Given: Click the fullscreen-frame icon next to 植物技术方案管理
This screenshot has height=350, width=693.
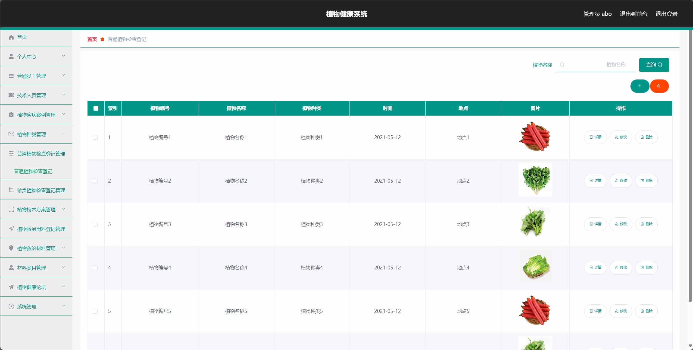Looking at the screenshot, I should 11,209.
